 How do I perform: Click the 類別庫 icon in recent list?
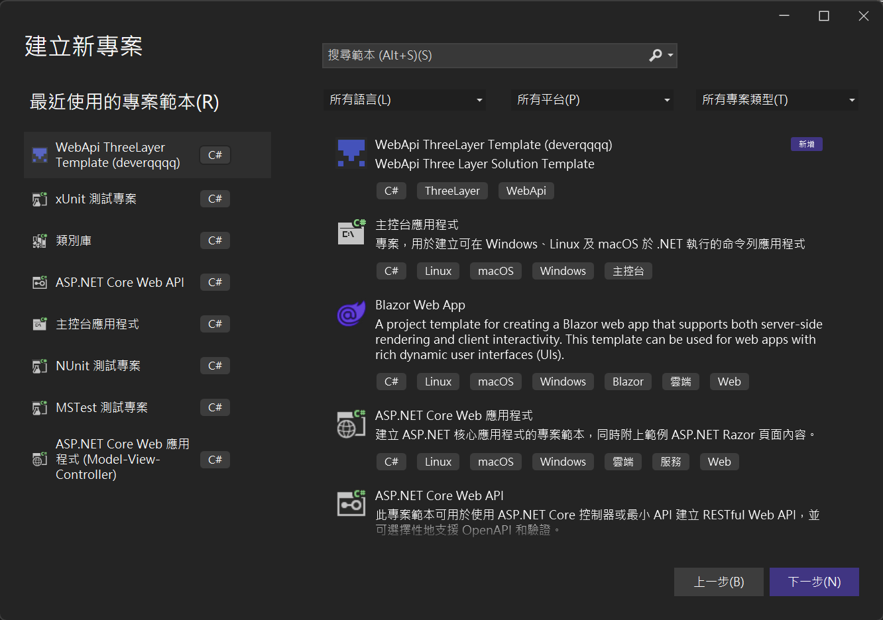[x=40, y=240]
